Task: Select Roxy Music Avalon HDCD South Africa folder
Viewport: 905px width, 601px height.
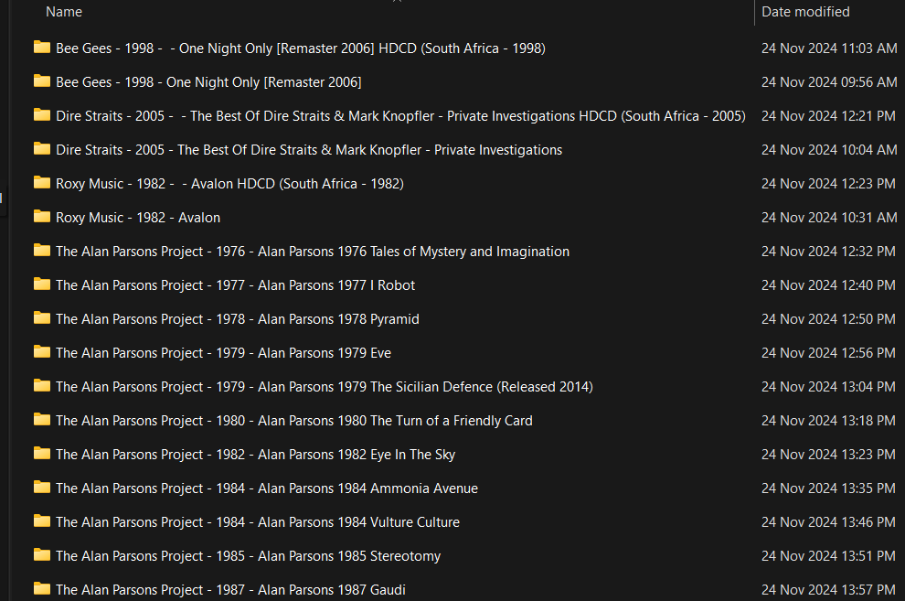Action: [x=229, y=184]
